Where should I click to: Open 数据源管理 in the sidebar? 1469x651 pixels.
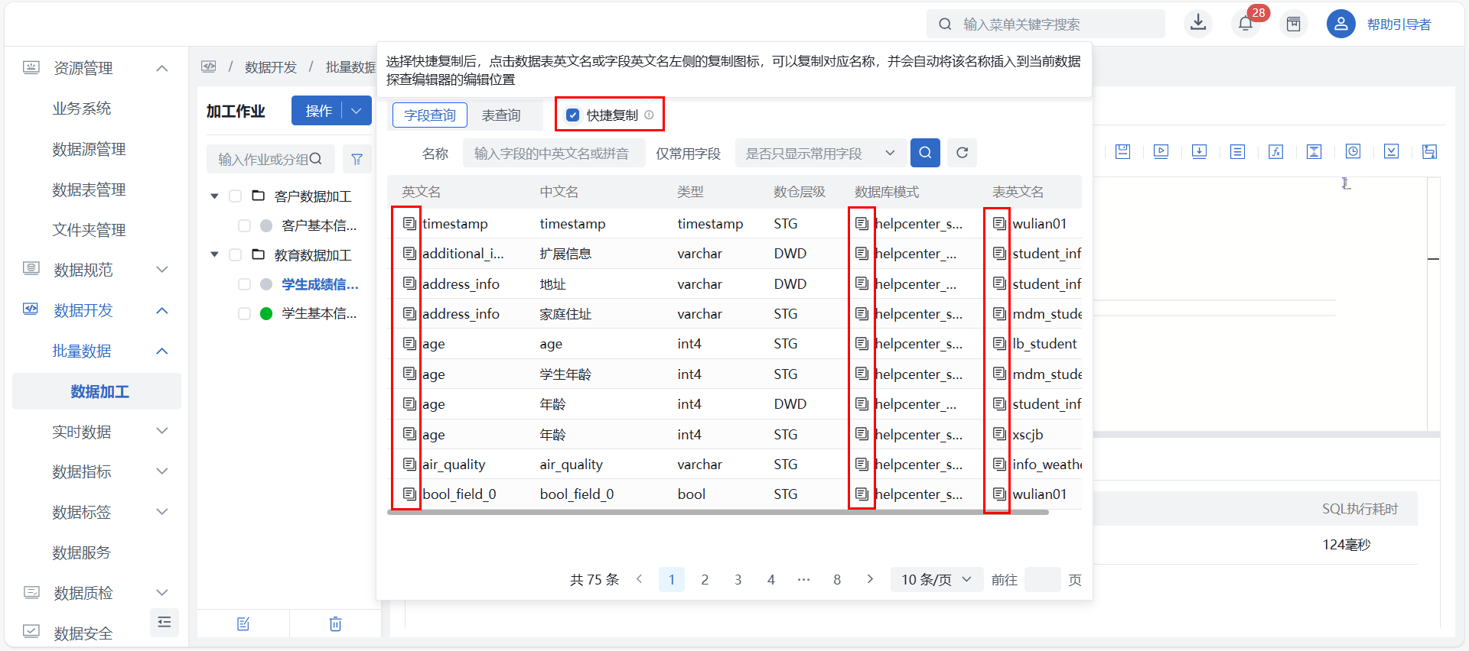tap(89, 149)
